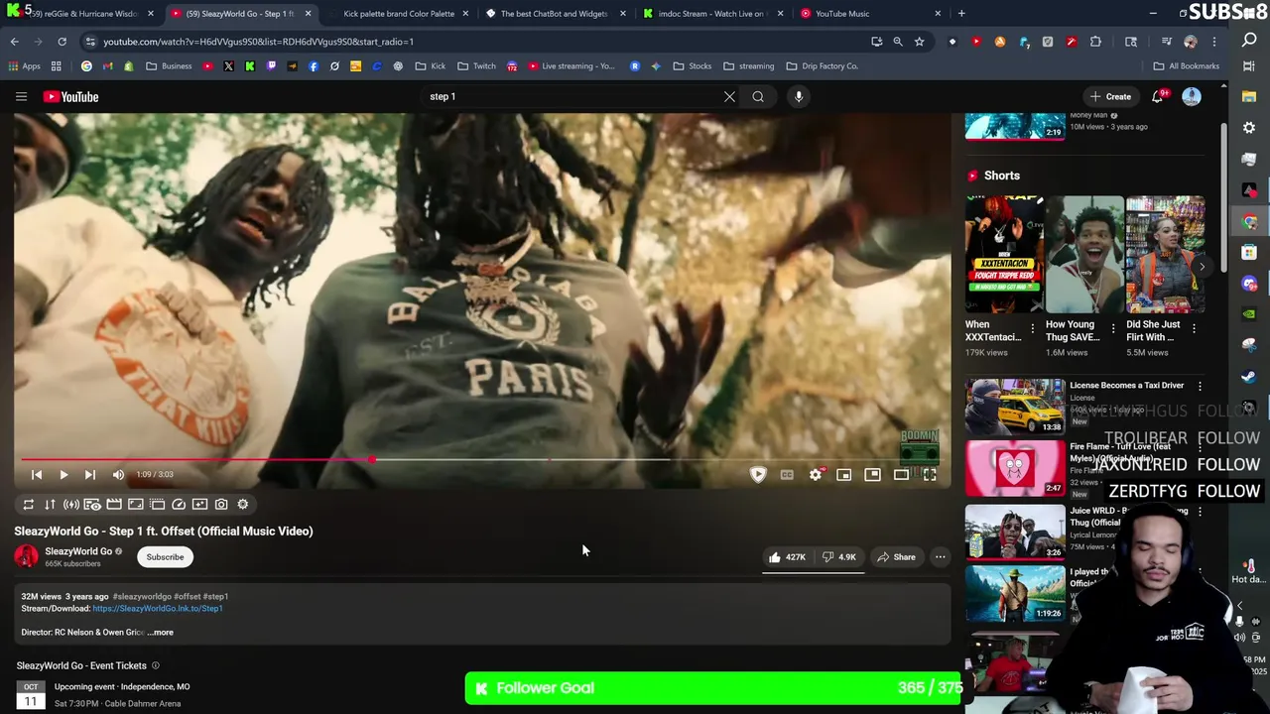
Task: Open browser extensions puzzle icon
Action: click(1095, 42)
